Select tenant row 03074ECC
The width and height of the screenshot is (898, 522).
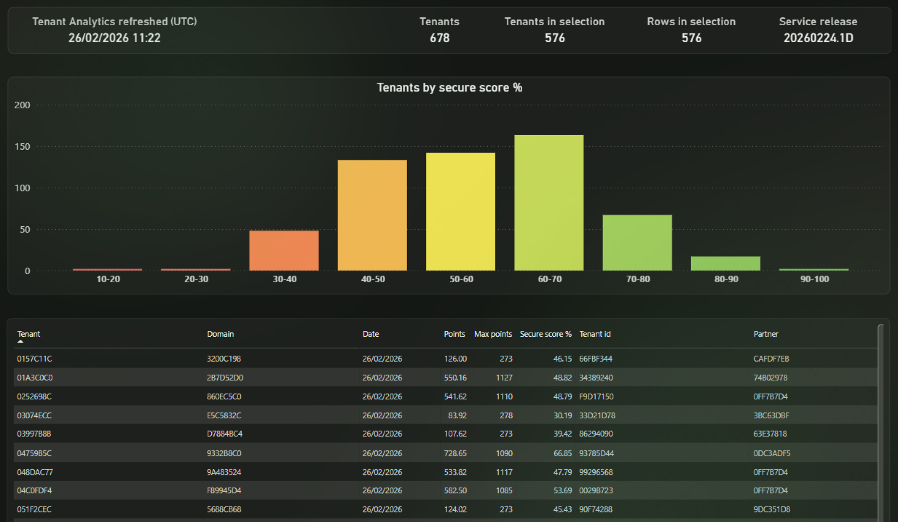click(x=446, y=415)
